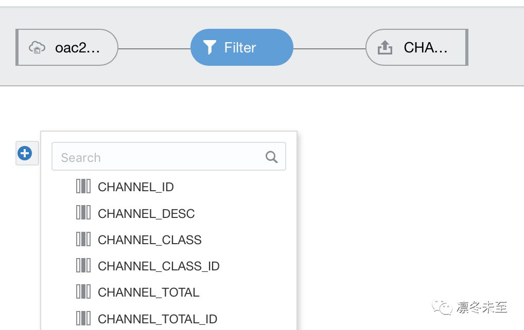524x330 pixels.
Task: Click the blue plus add filter icon
Action: click(25, 153)
